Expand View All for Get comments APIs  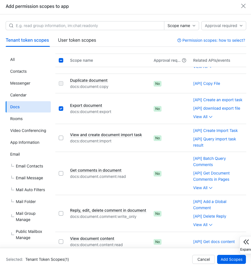point(202,188)
